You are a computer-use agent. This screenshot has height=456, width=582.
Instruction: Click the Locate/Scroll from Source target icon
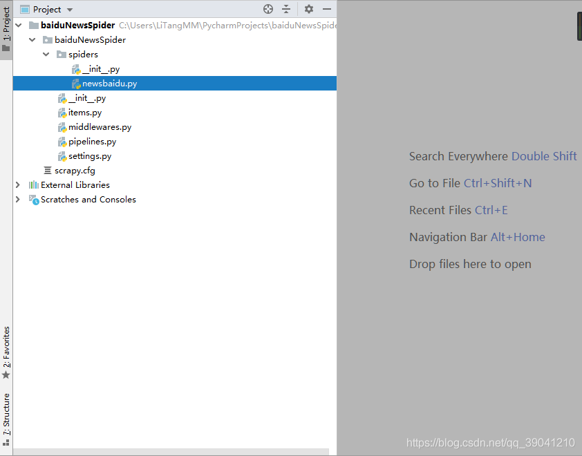(268, 9)
